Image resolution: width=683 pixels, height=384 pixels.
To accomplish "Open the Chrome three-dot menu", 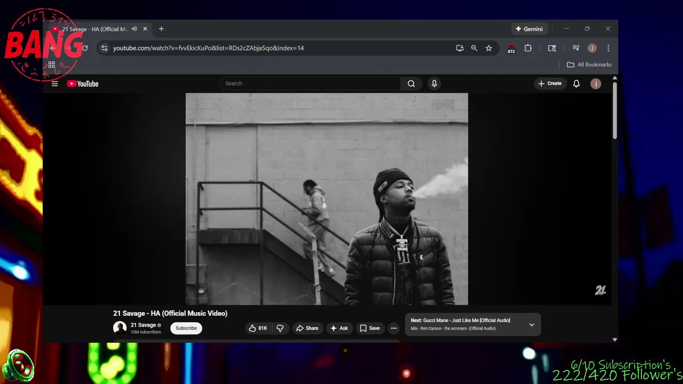I will [x=608, y=48].
